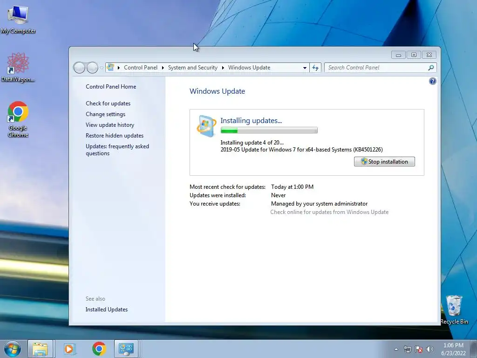Viewport: 477px width, 358px height.
Task: Click the Today at 1:00 PM value
Action: point(292,186)
